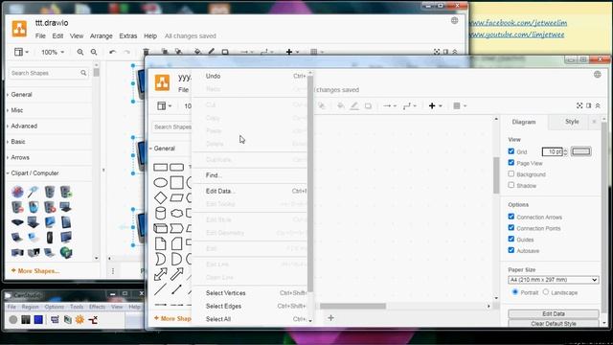The width and height of the screenshot is (613, 345).
Task: Open Extras menu in ttt.drawio window
Action: tap(127, 36)
